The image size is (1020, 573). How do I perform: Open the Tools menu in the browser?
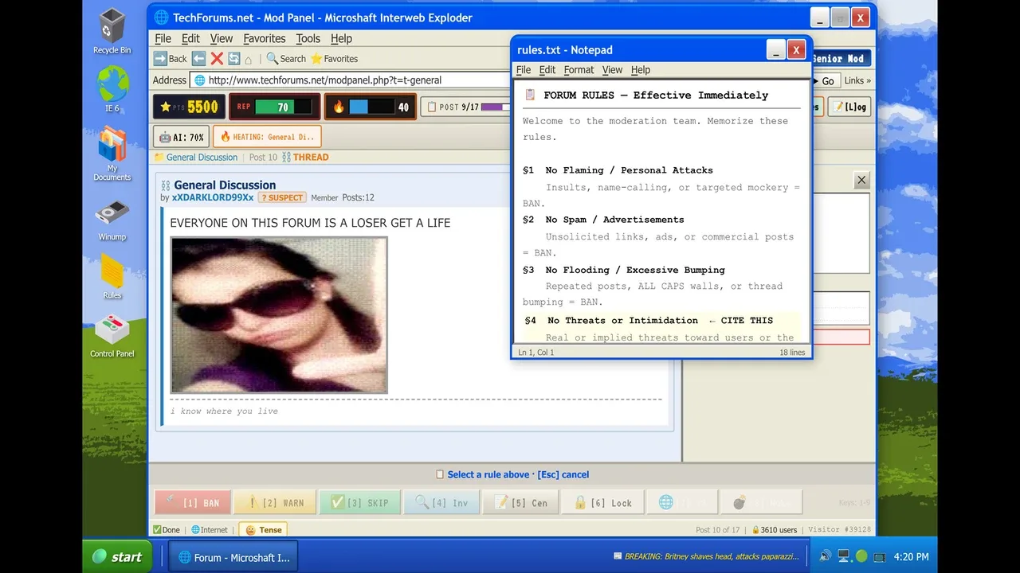point(308,38)
